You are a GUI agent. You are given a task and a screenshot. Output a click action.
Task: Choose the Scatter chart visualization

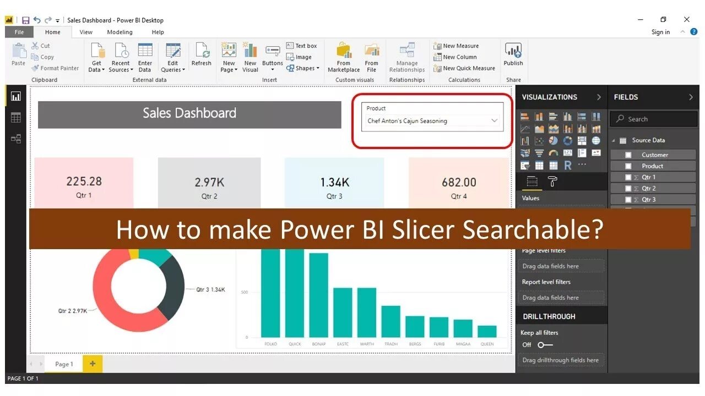tap(539, 141)
